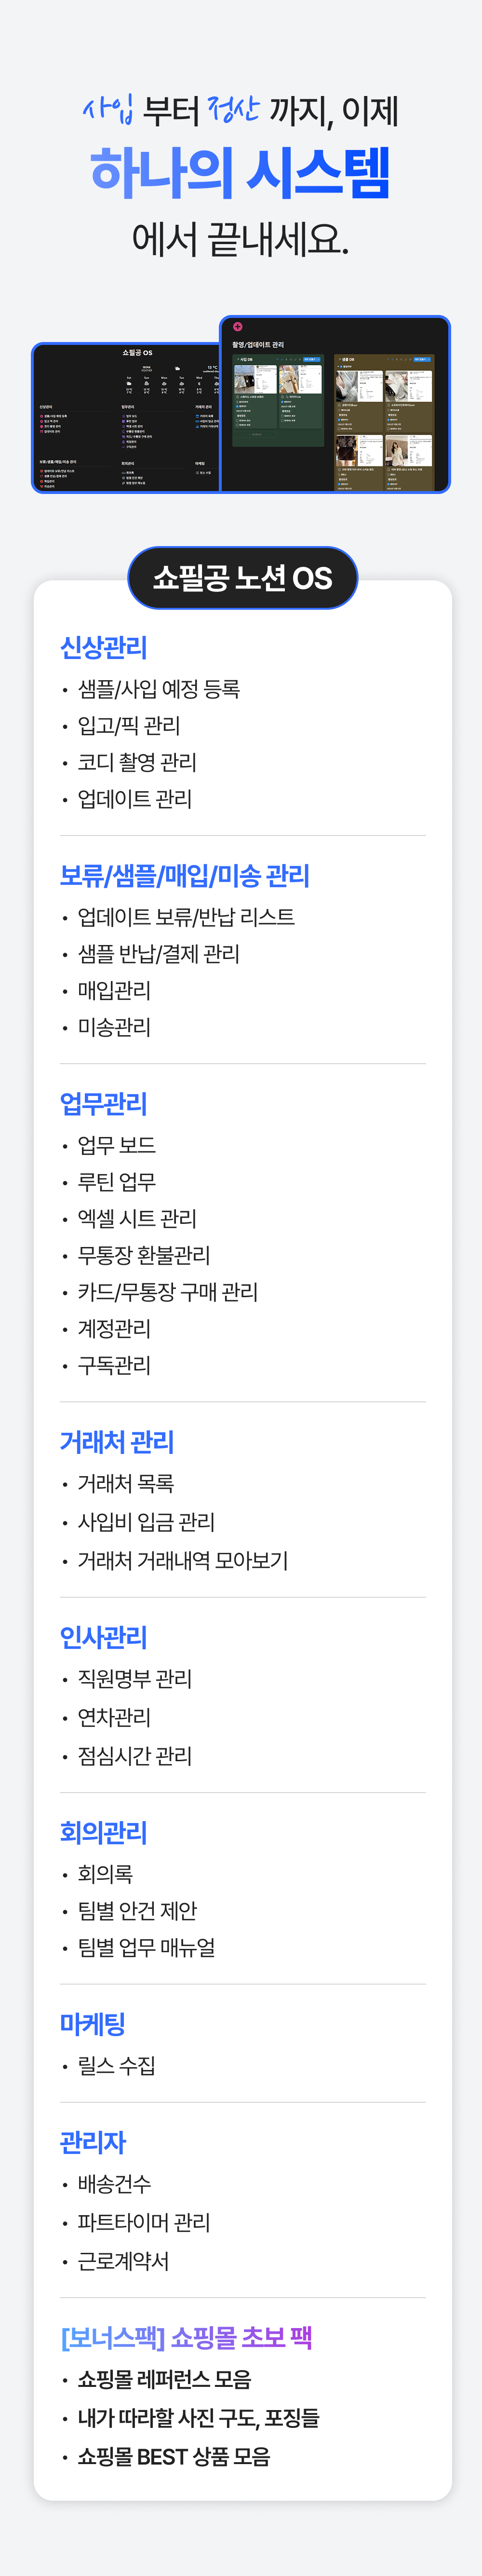Screen dimensions: 482x2576
Task: Open 새로 만들기 dropdown arrow in 샘플 DB
Action: click(430, 360)
